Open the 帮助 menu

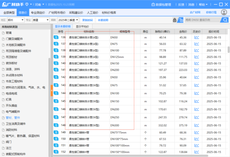tap(203, 5)
